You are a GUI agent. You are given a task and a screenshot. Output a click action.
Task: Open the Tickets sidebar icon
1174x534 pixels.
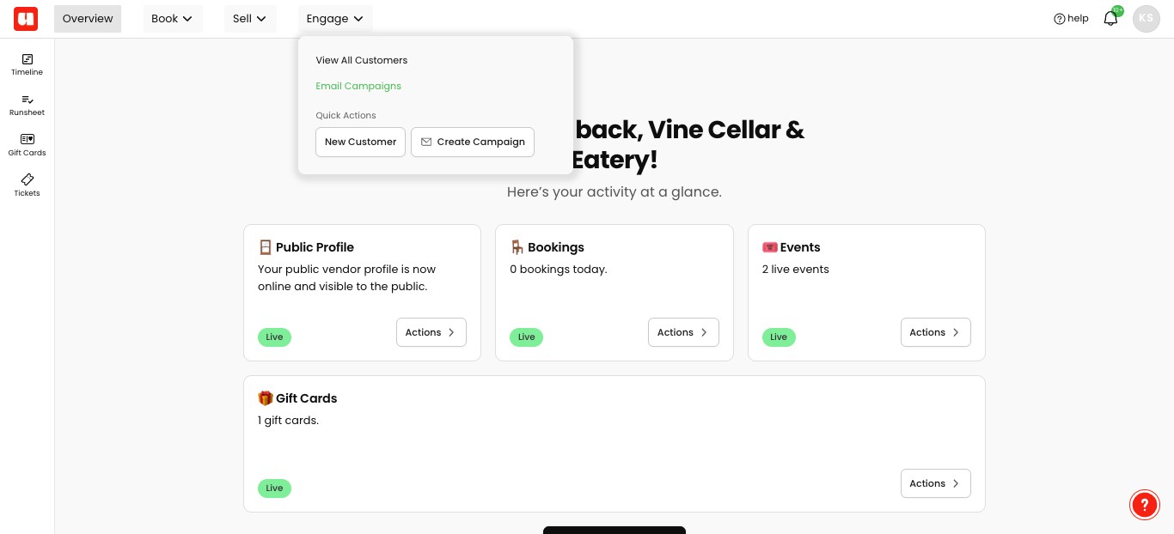(x=27, y=185)
